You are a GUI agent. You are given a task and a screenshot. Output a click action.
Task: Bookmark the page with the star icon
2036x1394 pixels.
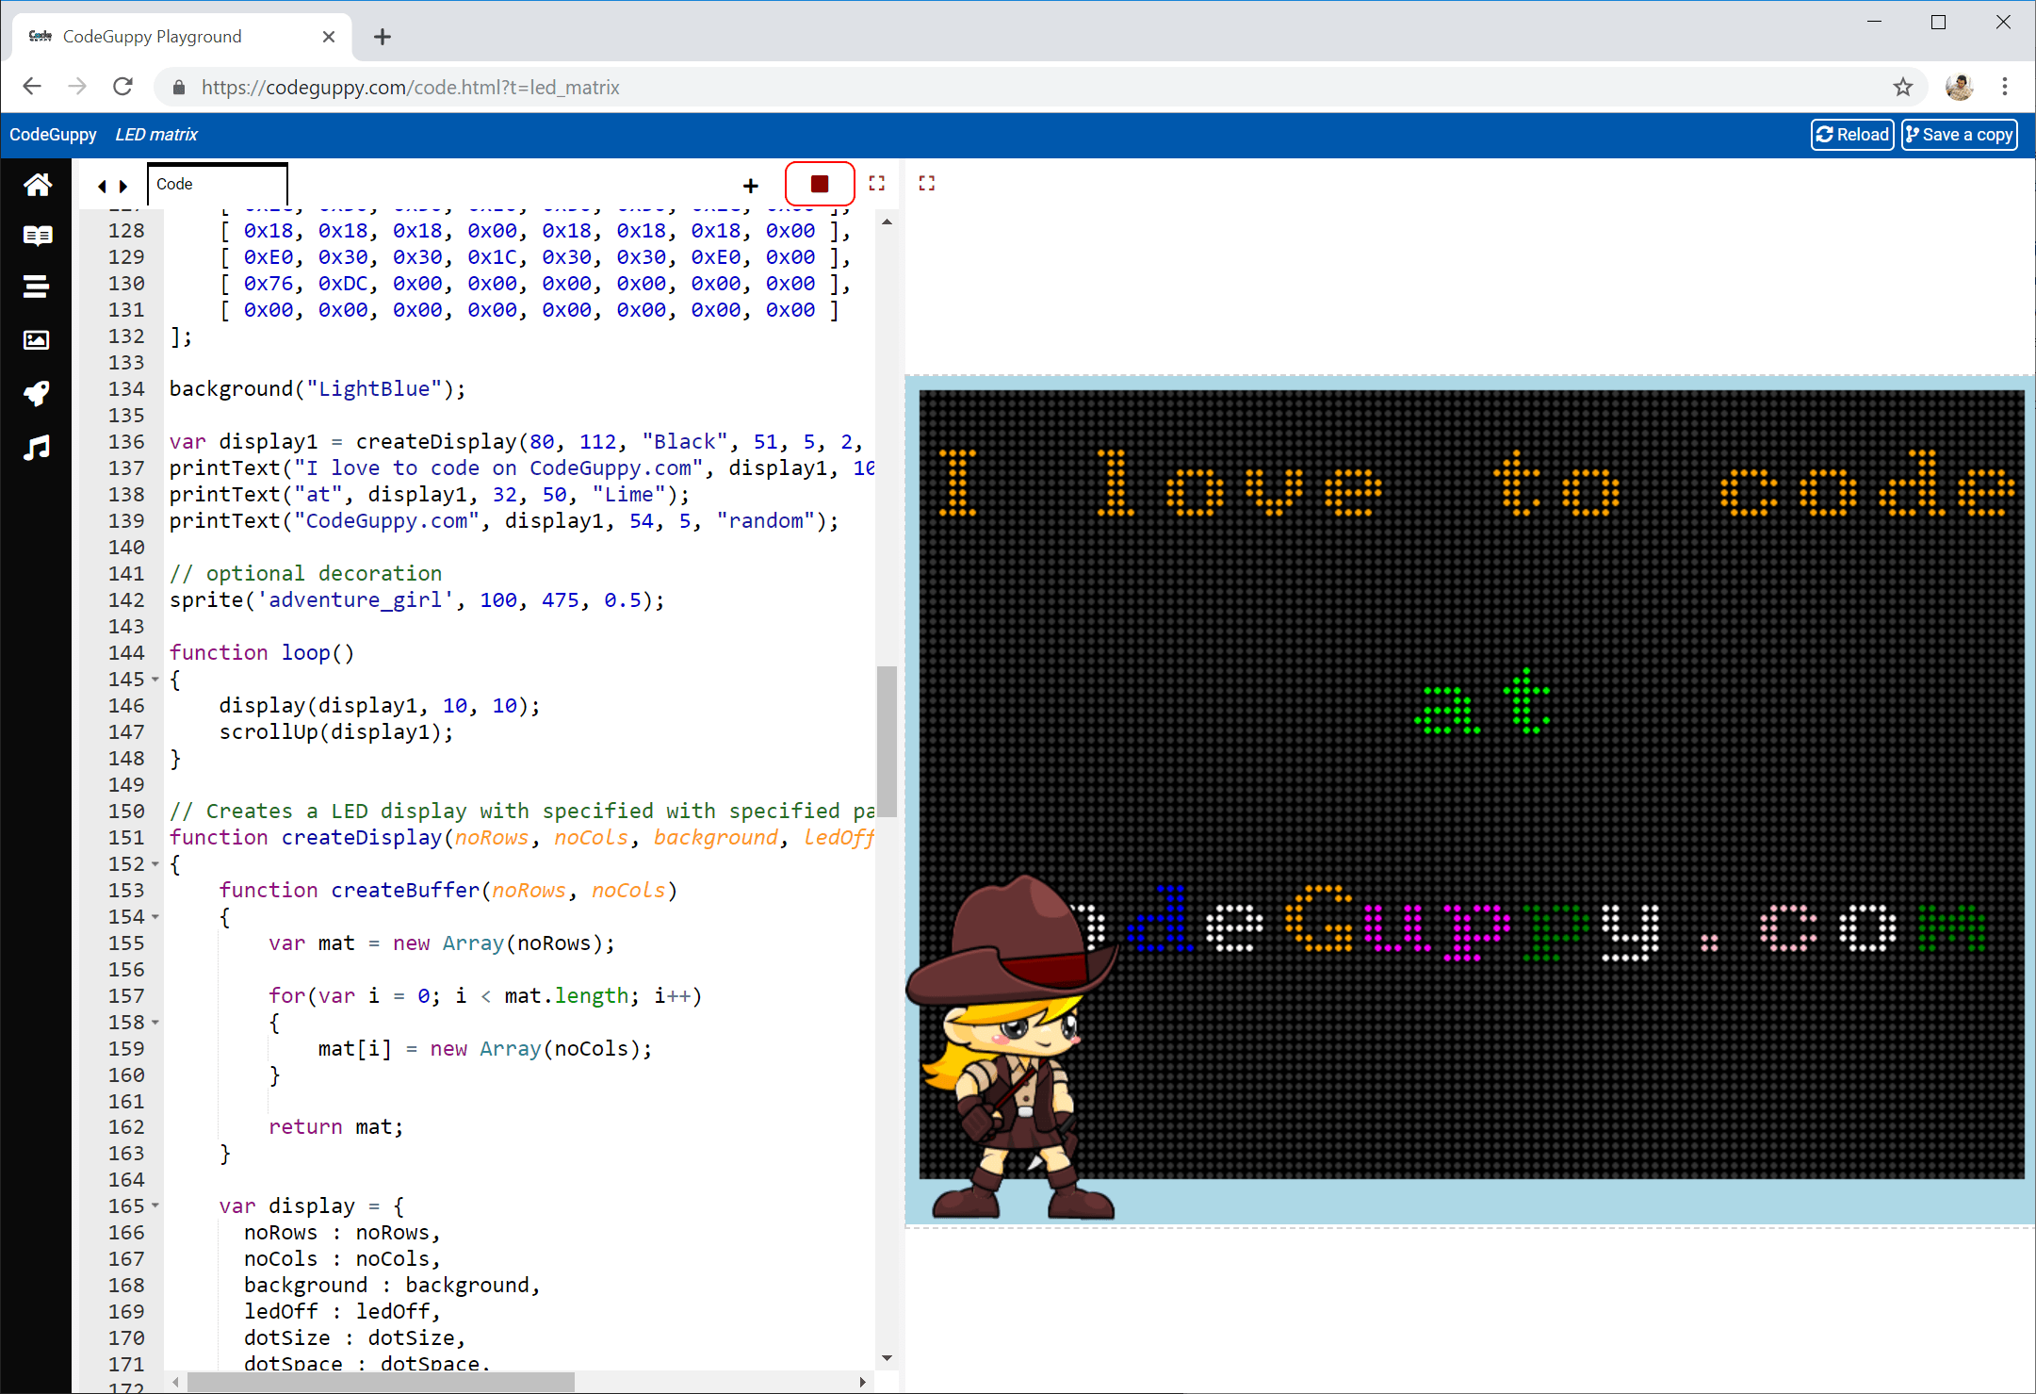point(1904,87)
